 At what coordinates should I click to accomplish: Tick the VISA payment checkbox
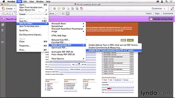click(x=108, y=80)
